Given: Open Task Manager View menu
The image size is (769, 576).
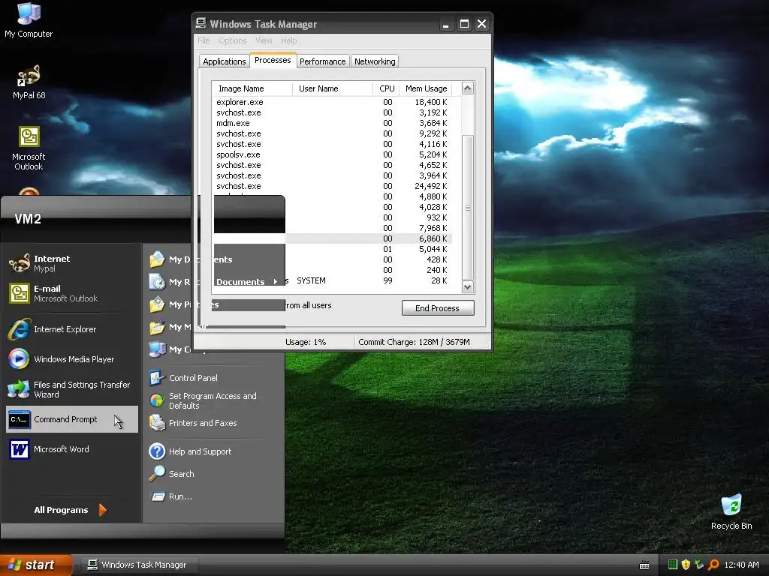Looking at the screenshot, I should 264,40.
